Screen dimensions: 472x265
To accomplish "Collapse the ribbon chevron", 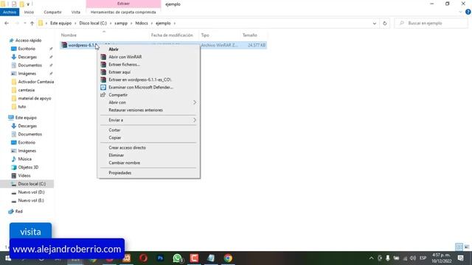I will [460, 12].
